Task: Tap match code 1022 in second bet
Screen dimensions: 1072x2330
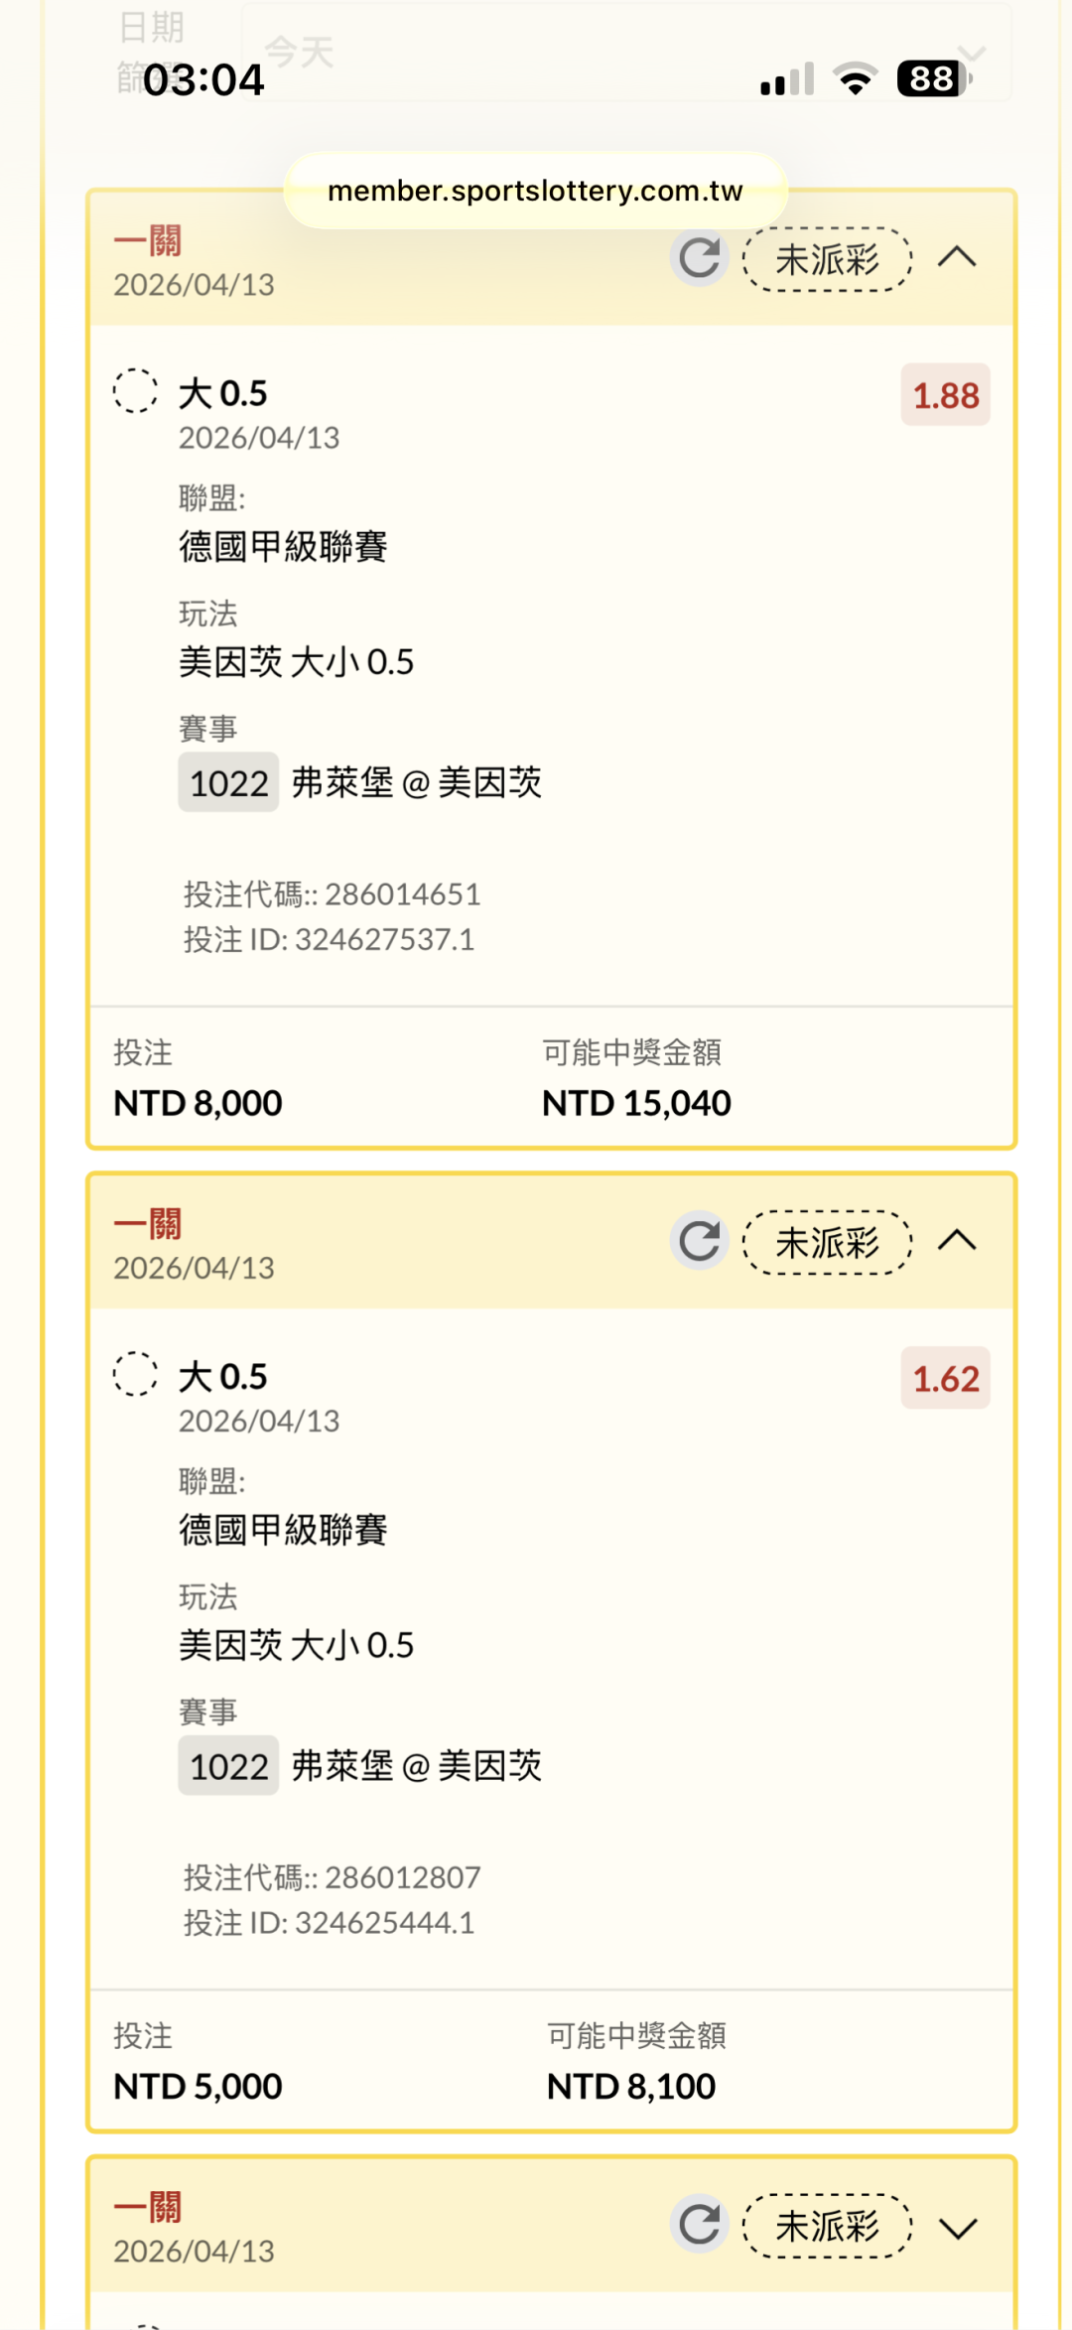Action: pos(228,1766)
